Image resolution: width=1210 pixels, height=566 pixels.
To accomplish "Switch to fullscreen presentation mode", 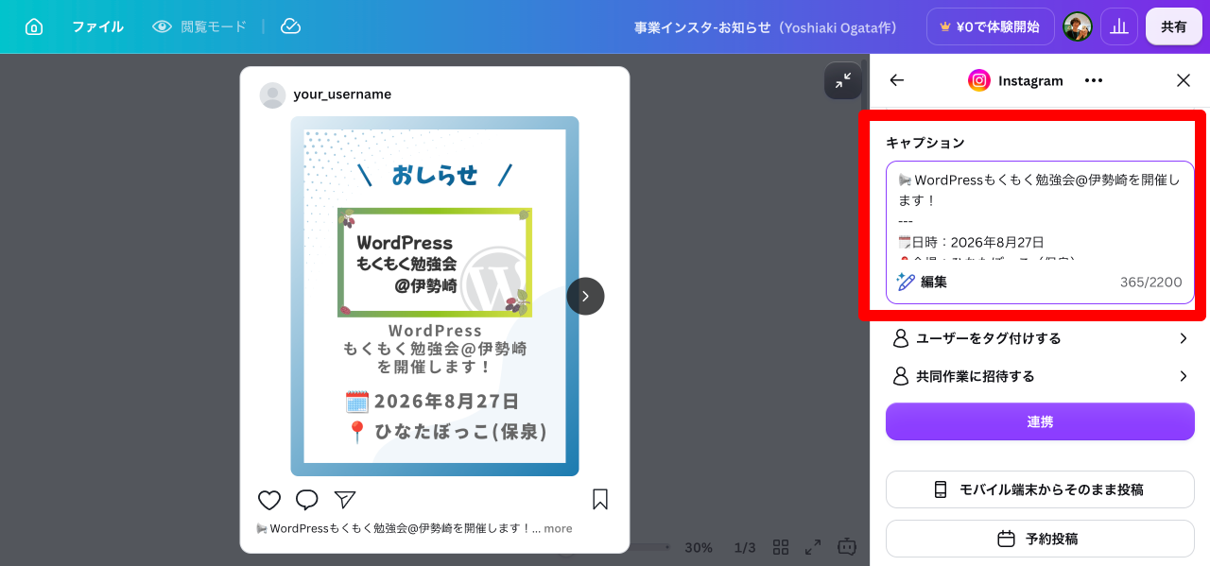I will (x=813, y=547).
